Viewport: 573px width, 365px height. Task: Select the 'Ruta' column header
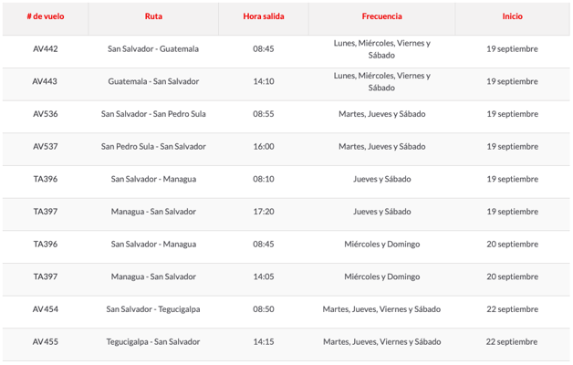[x=153, y=16]
